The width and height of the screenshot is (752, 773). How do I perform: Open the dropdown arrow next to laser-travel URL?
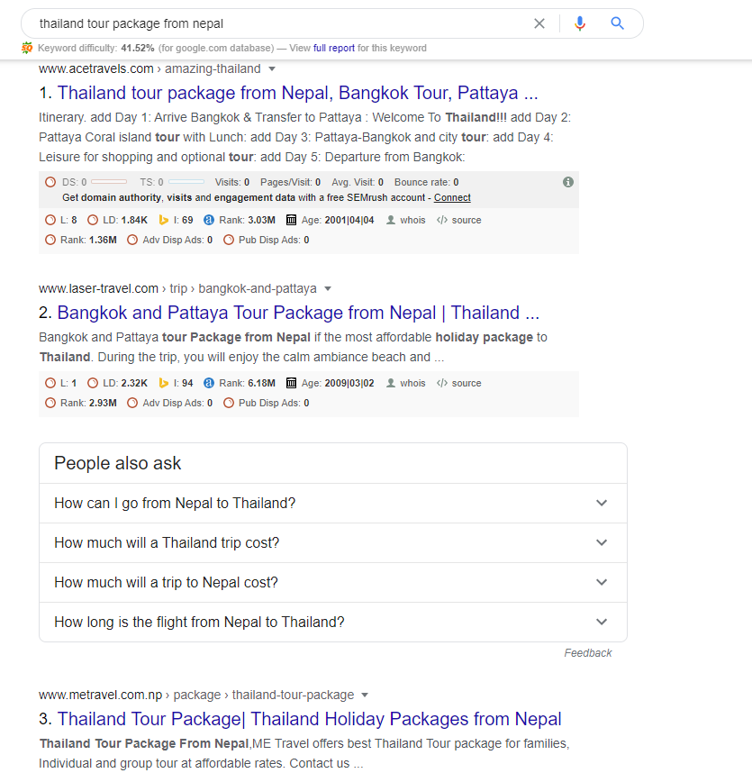pos(328,288)
